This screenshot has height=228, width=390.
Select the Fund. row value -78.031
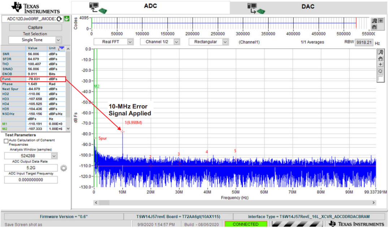tap(36, 79)
